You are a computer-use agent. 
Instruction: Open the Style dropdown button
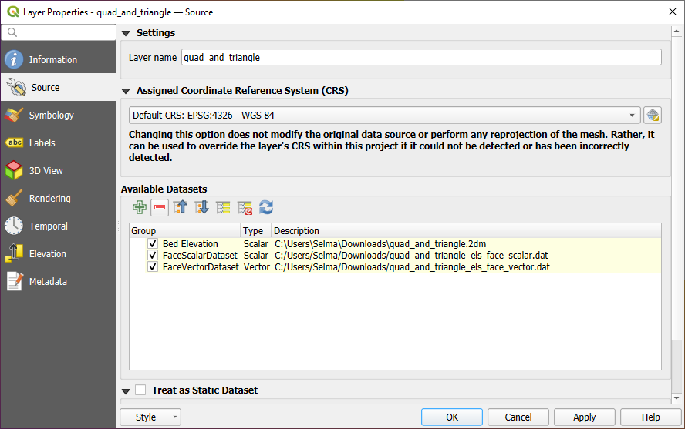[150, 417]
